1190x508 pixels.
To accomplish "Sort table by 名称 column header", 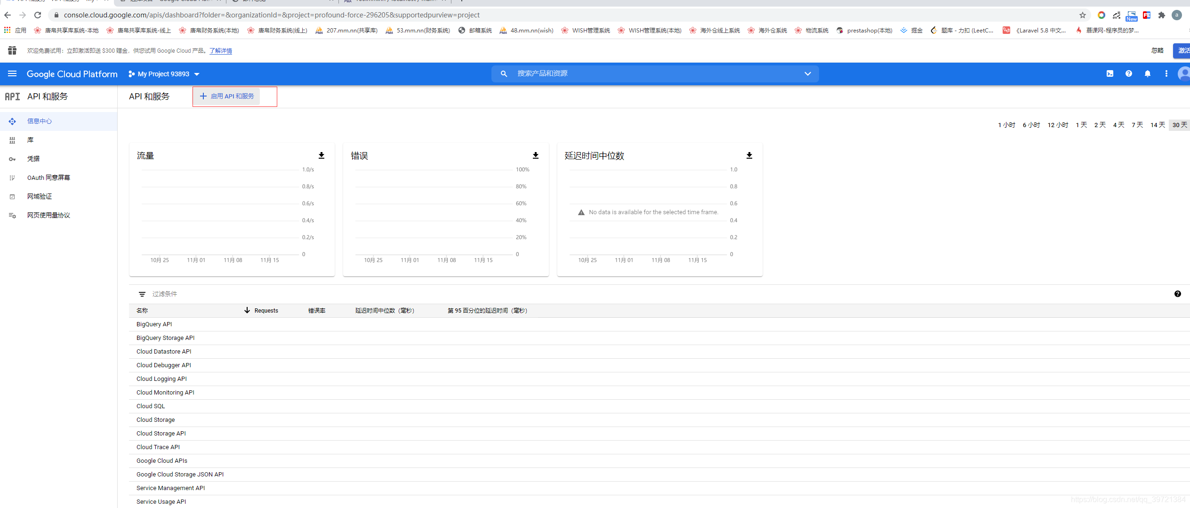I will click(142, 311).
